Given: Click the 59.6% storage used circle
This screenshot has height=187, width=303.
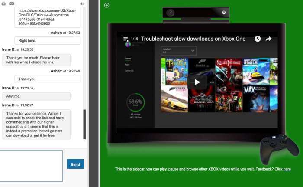Looking at the screenshot, I should (x=135, y=102).
